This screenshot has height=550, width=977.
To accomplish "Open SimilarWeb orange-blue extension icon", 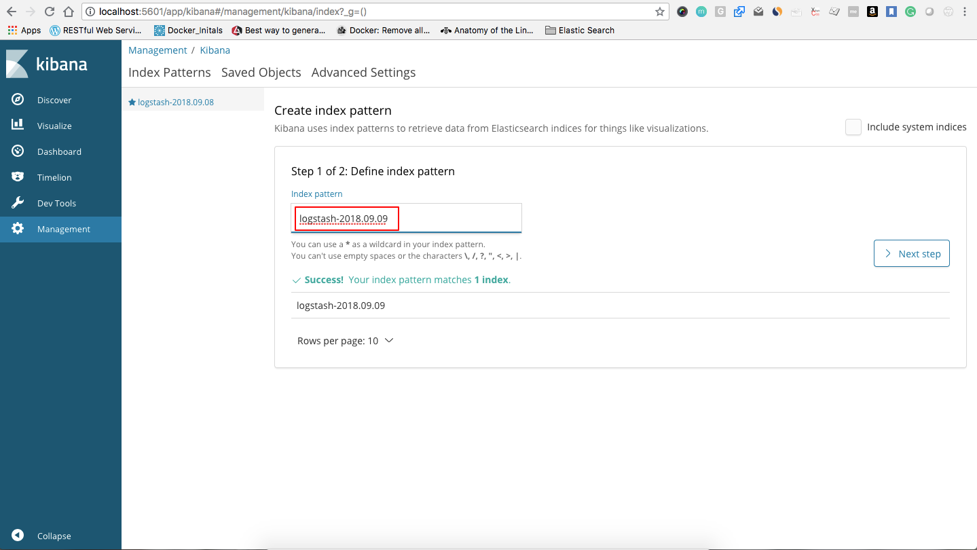I will pyautogui.click(x=777, y=12).
